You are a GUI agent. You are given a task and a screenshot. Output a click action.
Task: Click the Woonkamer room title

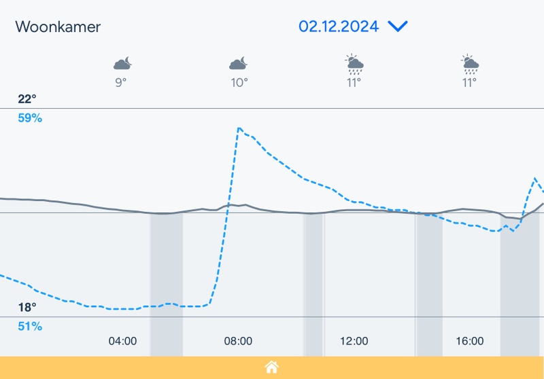(x=58, y=27)
